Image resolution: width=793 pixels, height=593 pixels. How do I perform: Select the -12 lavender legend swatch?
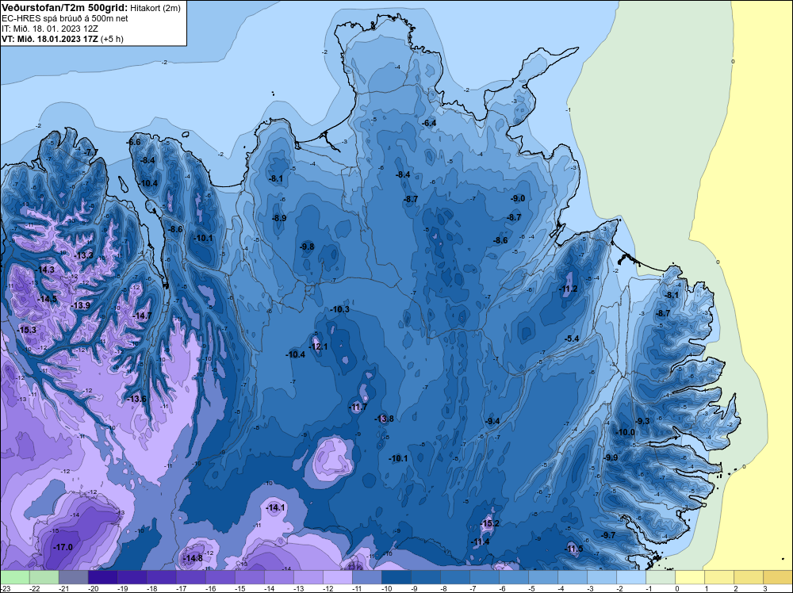(337, 577)
